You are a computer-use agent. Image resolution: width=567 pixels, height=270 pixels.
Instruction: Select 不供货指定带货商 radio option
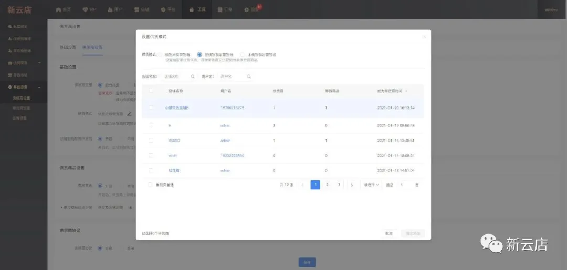[243, 55]
